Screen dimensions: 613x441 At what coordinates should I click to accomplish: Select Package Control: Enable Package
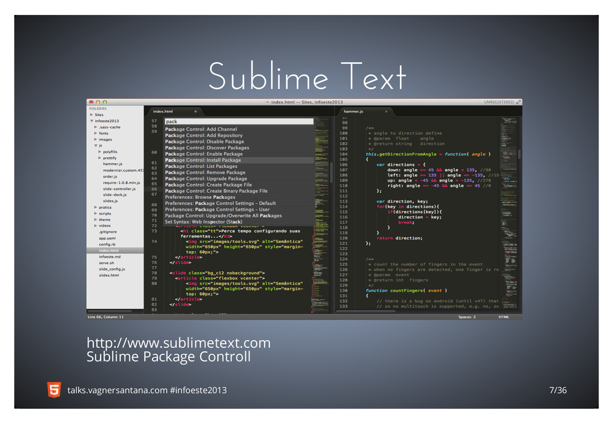tap(239, 154)
